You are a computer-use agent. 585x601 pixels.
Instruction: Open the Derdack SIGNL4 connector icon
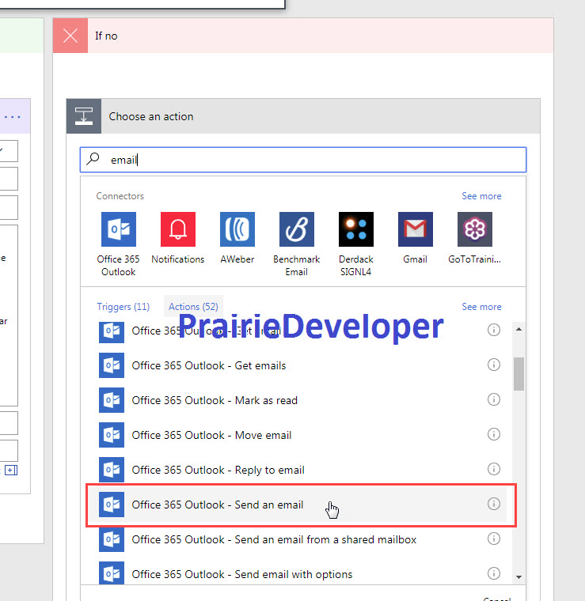click(356, 229)
